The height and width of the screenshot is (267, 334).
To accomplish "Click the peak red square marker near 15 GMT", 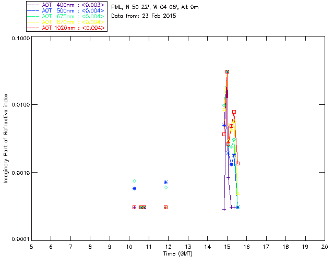I will pyautogui.click(x=228, y=72).
